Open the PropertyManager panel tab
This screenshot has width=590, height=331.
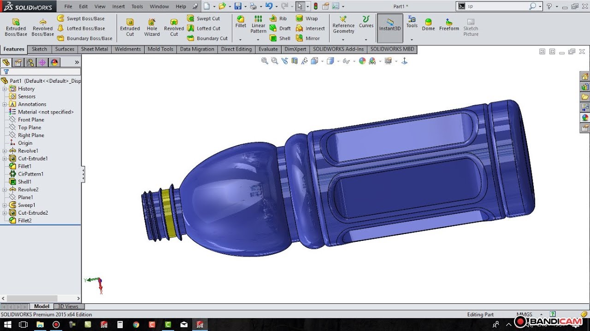tap(18, 63)
